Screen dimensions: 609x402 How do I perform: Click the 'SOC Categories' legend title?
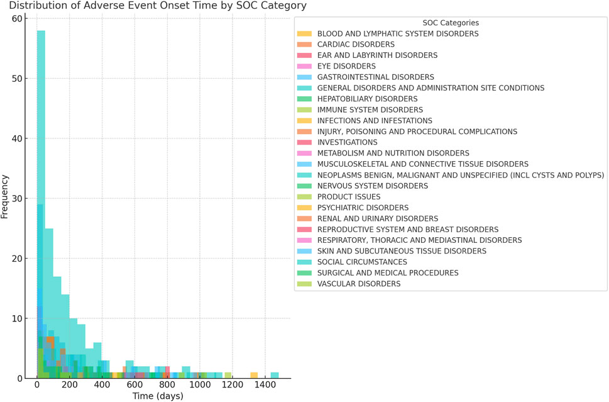tap(451, 23)
